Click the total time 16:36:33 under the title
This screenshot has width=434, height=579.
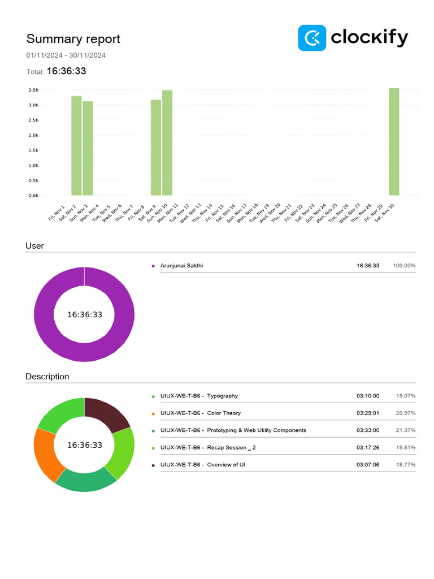pyautogui.click(x=67, y=71)
